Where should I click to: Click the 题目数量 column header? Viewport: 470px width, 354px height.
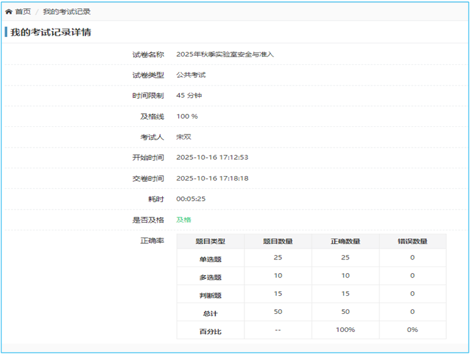(277, 241)
